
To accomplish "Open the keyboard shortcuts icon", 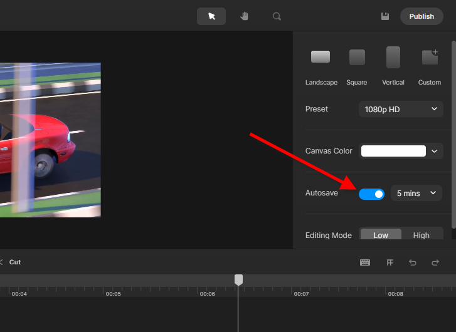I will click(x=365, y=262).
